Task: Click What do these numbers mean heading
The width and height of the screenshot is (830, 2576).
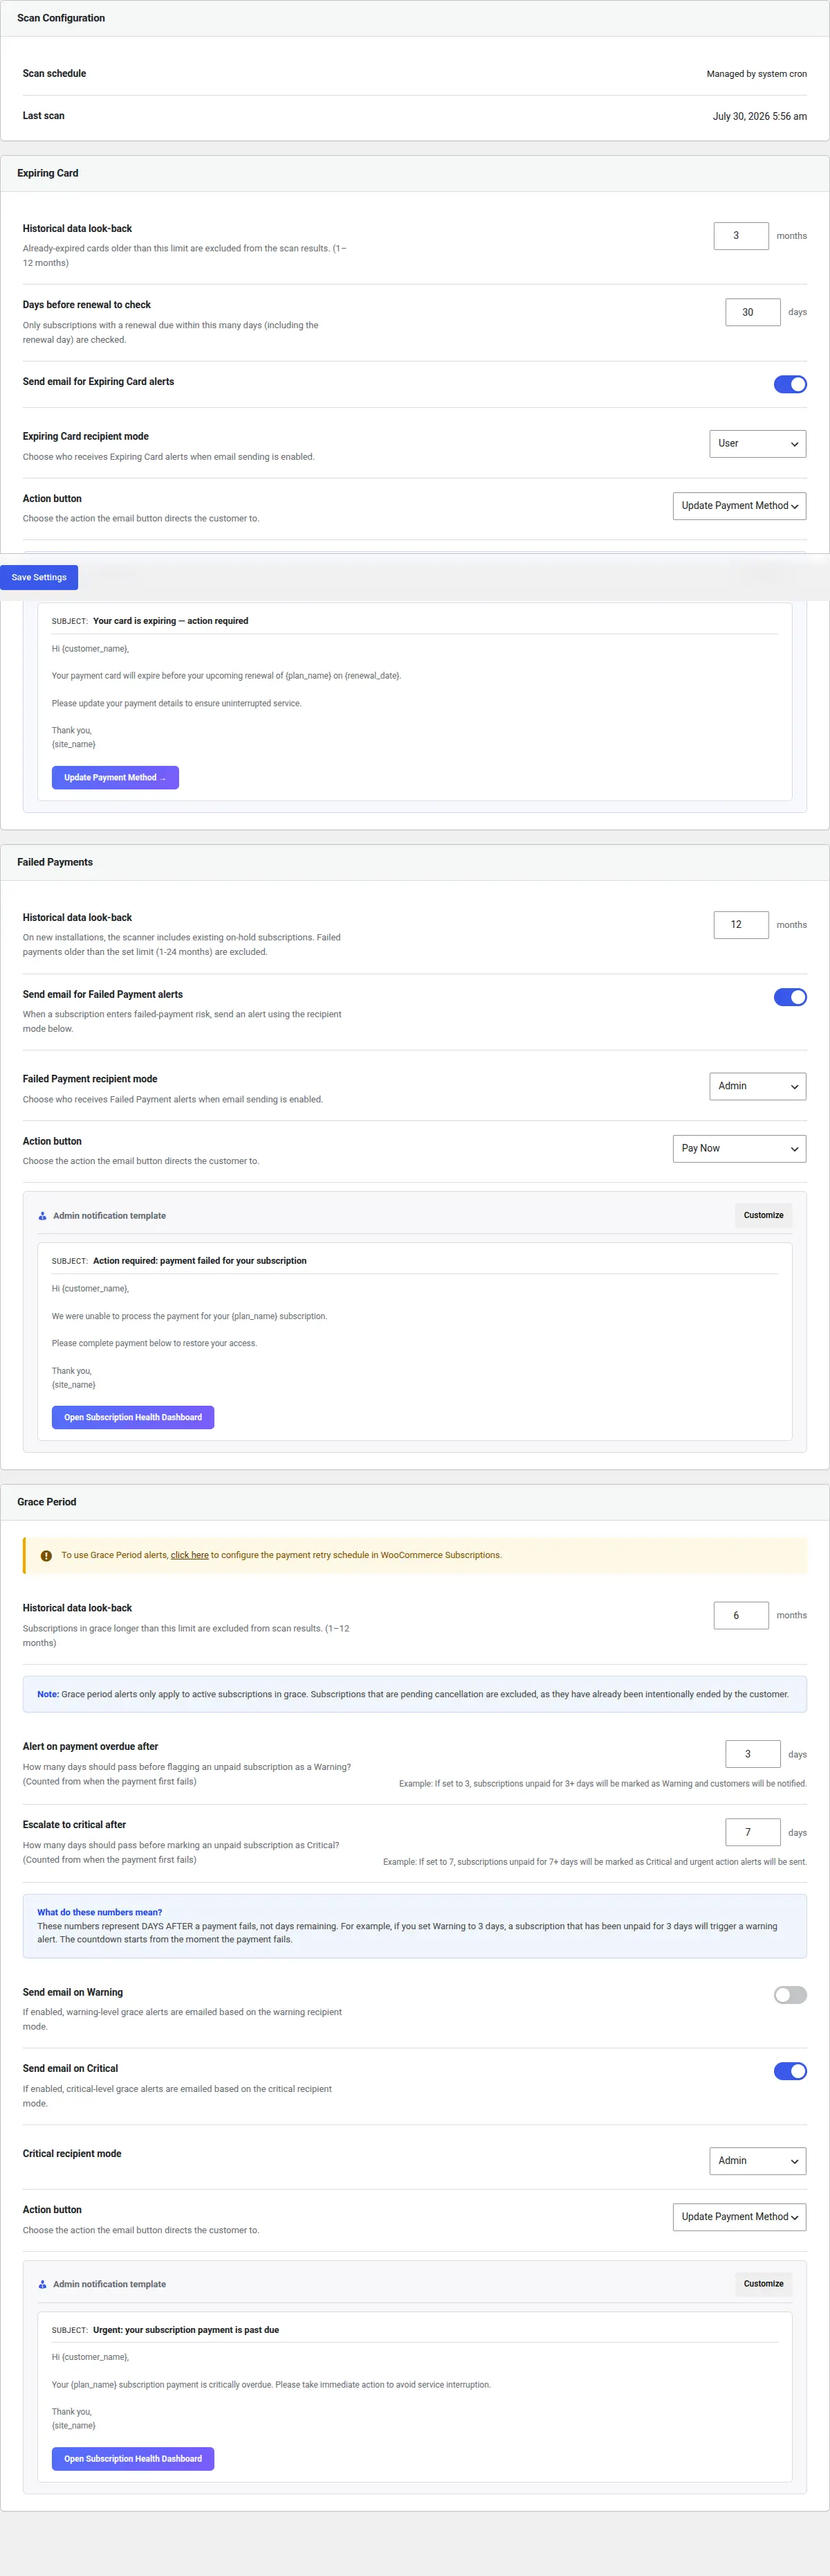Action: coord(100,1912)
